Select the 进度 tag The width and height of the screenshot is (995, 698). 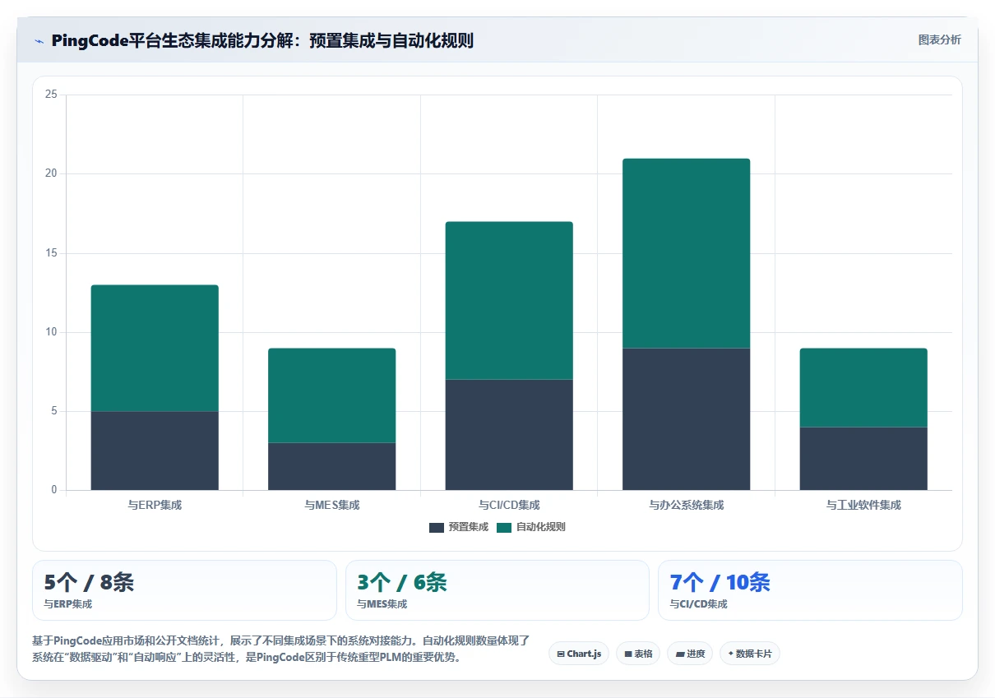[x=690, y=654]
